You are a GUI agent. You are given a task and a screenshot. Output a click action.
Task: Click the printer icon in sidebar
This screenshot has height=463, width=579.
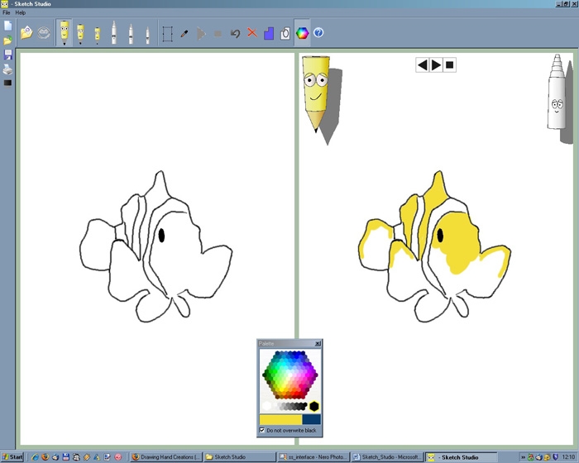(8, 69)
